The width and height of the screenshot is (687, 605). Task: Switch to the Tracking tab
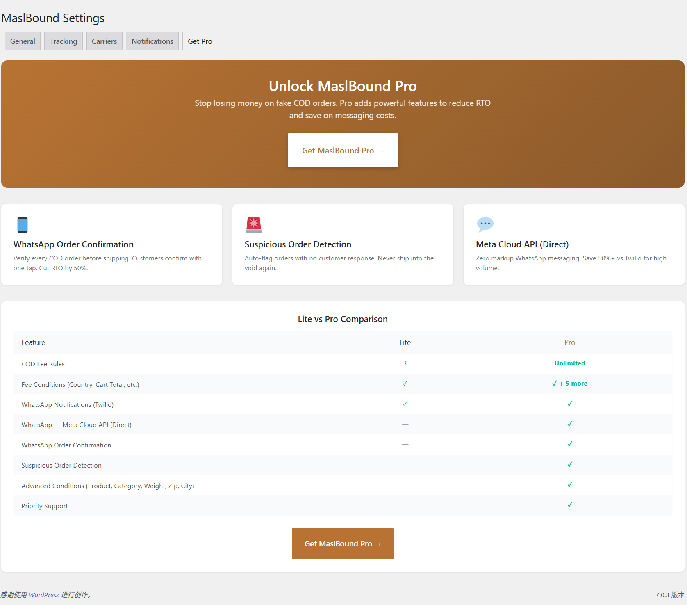pos(64,41)
